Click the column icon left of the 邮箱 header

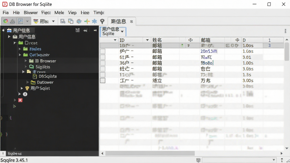191,40
